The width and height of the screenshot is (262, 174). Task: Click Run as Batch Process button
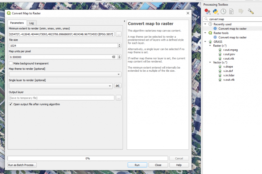(x=22, y=165)
